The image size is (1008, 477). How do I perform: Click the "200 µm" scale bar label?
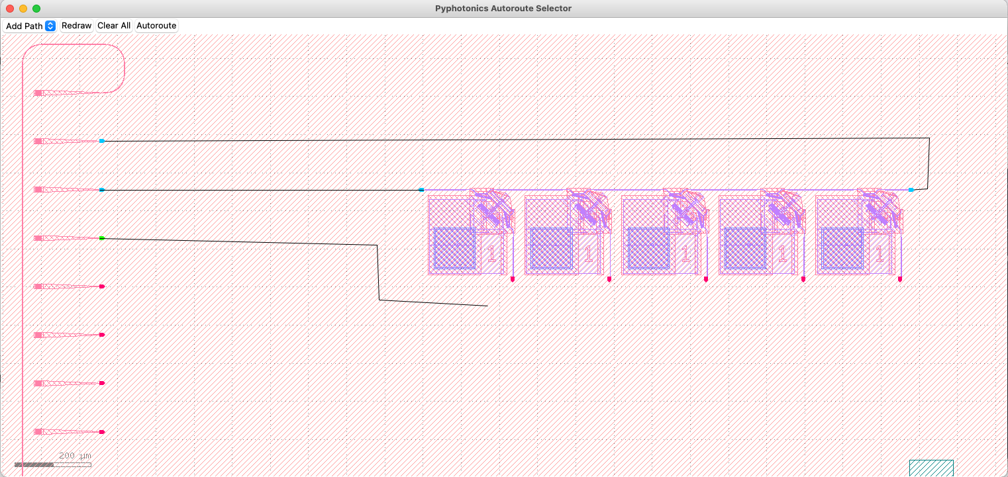75,456
